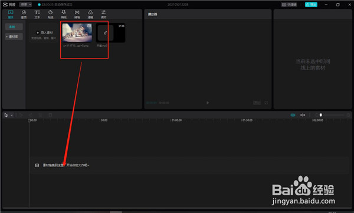Expand the 素材库 (Material library) category
This screenshot has width=354, height=213.
pyautogui.click(x=14, y=37)
